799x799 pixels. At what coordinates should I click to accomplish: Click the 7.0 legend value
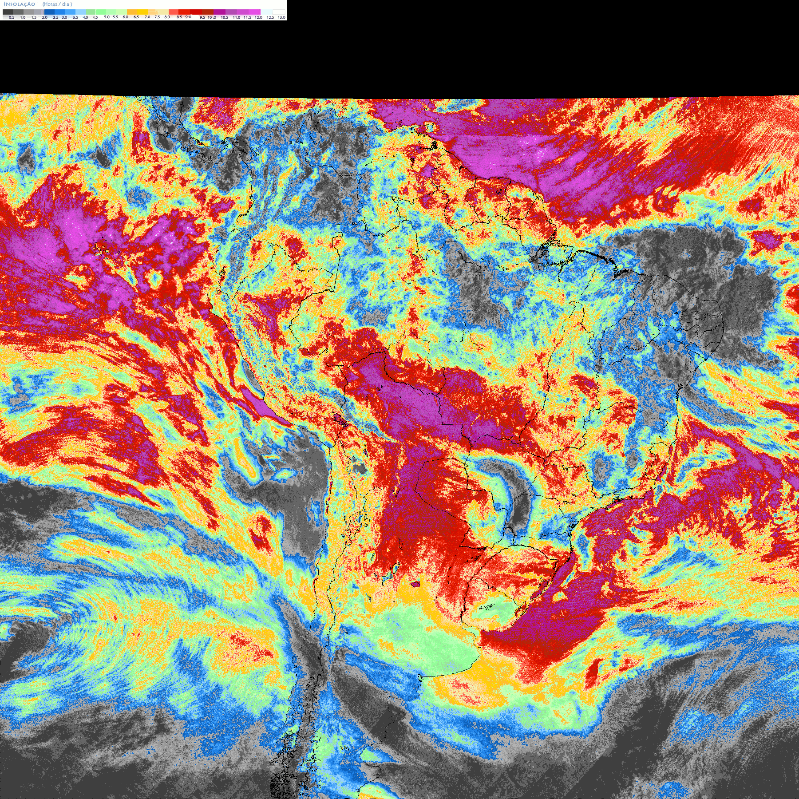coord(147,17)
